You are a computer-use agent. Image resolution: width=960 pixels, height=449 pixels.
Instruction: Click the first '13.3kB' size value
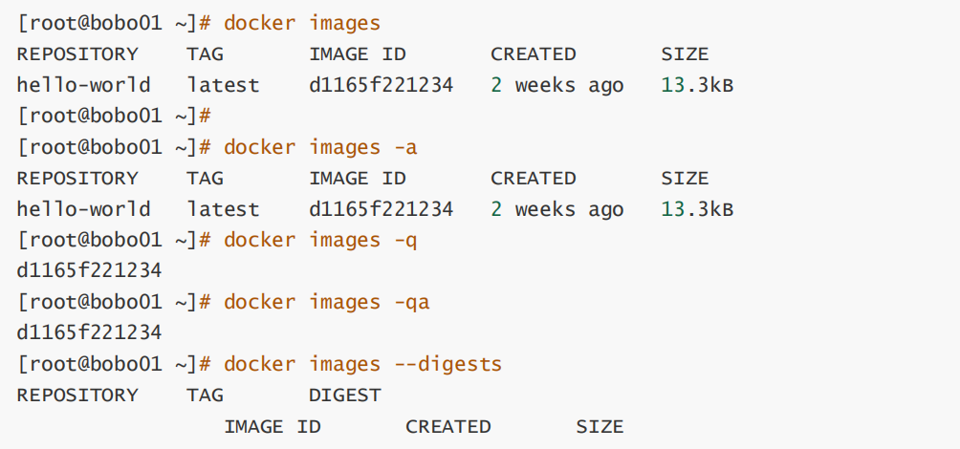[x=697, y=85]
